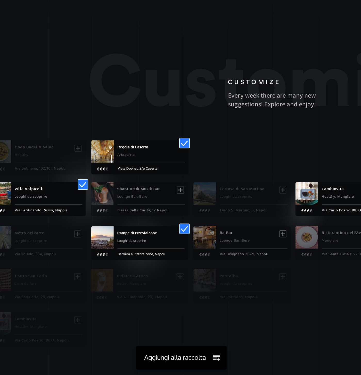The width and height of the screenshot is (361, 375).
Task: Click the address "Viale Douhet, 2/a Caserta"
Action: 138,169
